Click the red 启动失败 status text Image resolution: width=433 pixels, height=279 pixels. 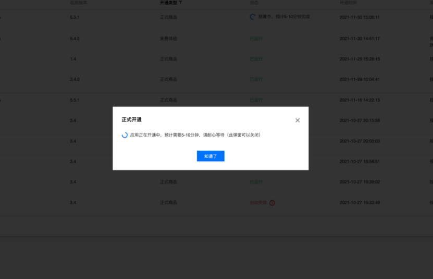pos(258,203)
